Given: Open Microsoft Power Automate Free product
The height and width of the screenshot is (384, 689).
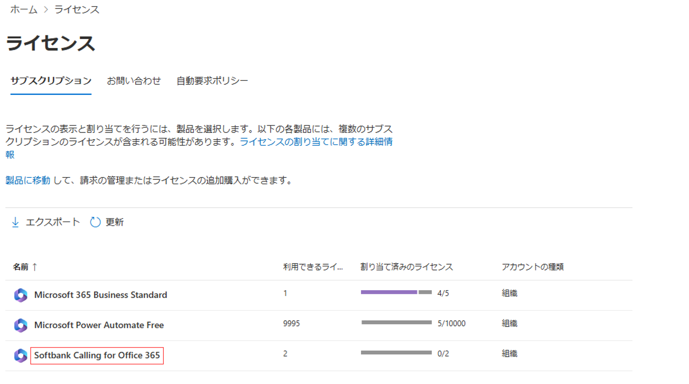Looking at the screenshot, I should point(99,325).
